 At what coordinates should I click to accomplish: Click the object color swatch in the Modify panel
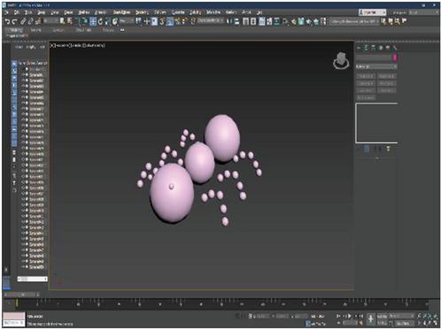394,58
